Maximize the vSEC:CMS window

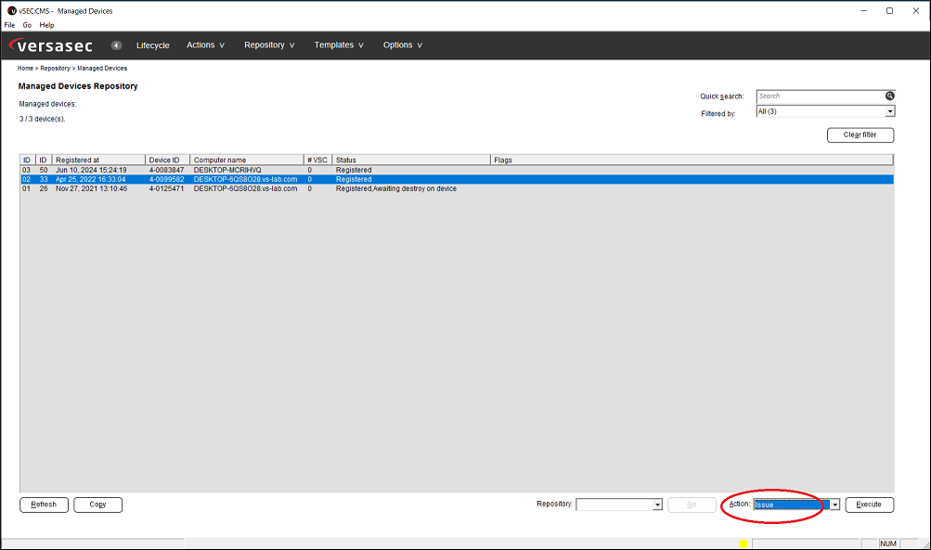[889, 11]
